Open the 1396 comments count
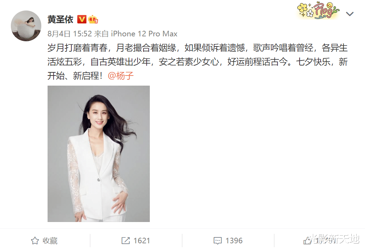The image size is (365, 251). pos(234,241)
